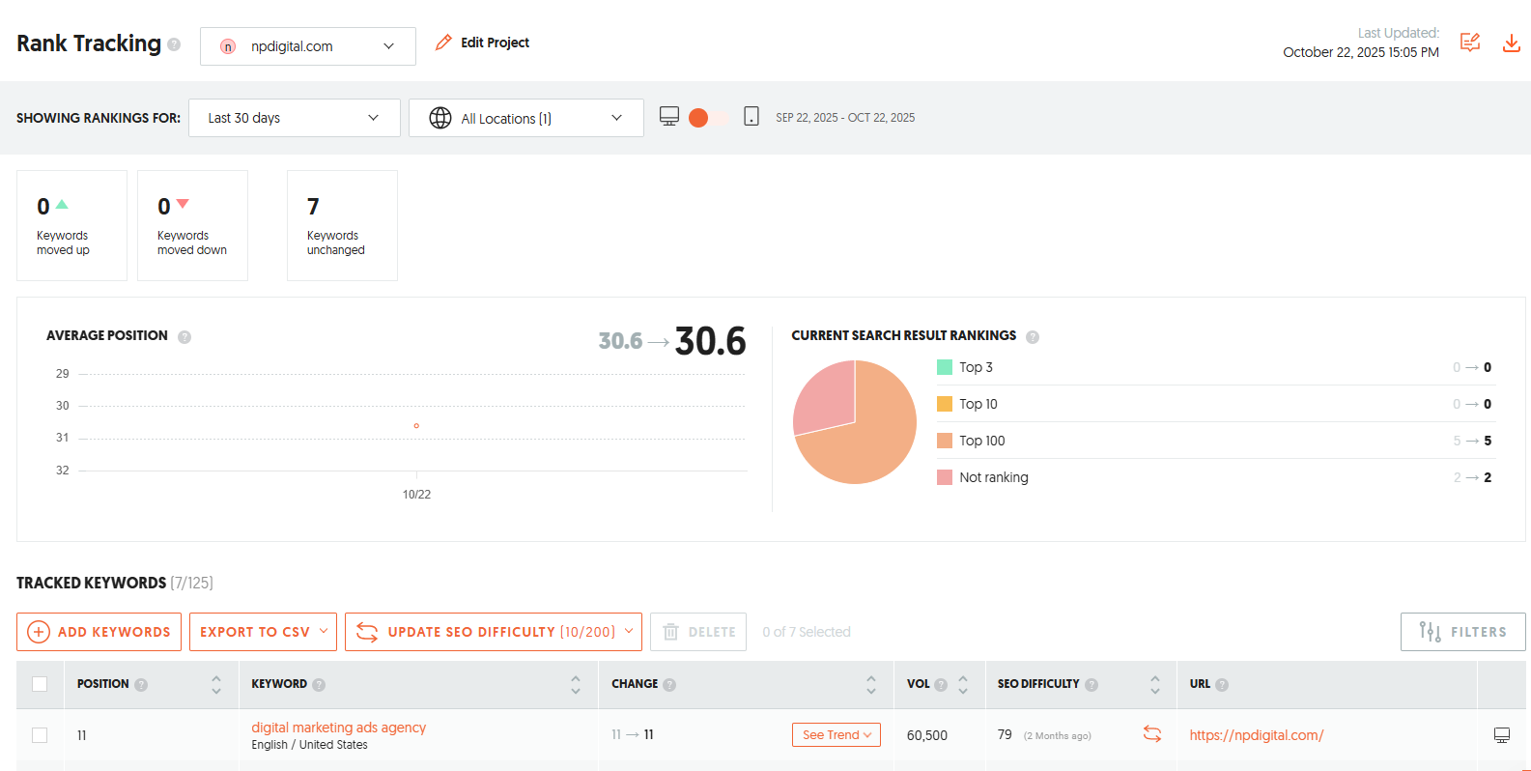Sort by the Change column arrows
The image size is (1531, 771).
[871, 685]
